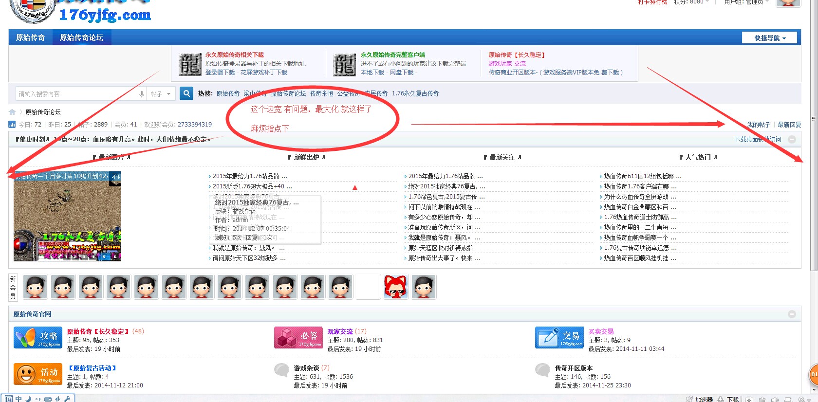Click the moon icon in the IME toolbar
Screen dimensions: 818x402
click(x=28, y=399)
